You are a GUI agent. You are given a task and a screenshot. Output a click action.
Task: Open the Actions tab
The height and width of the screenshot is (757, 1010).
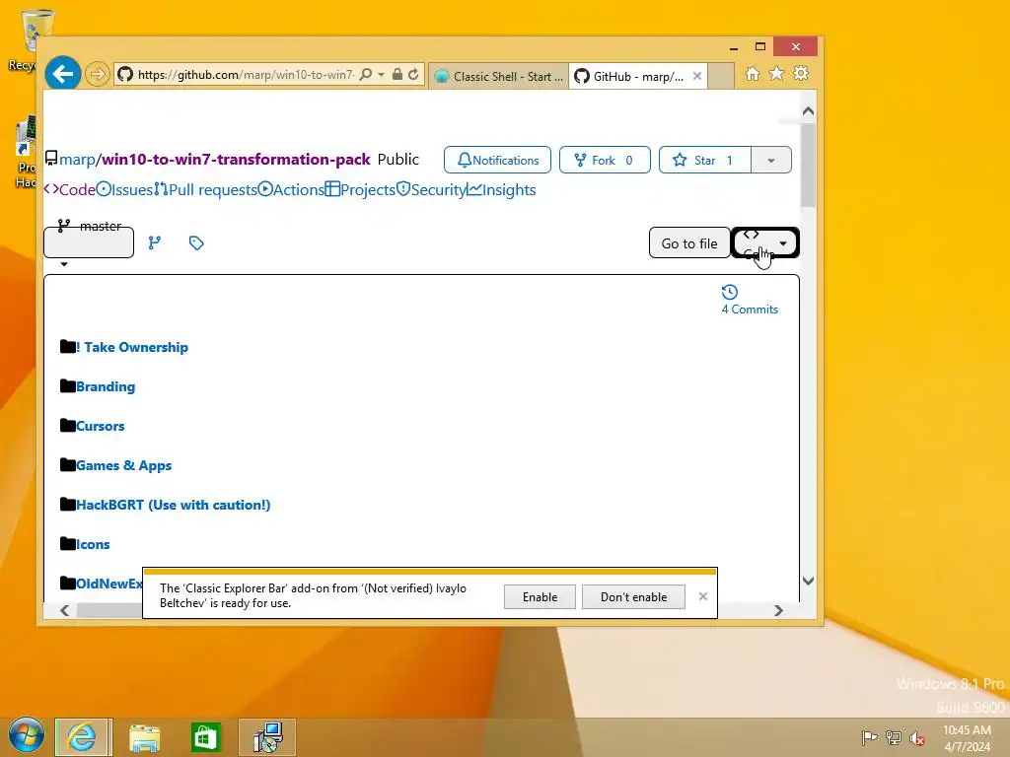click(x=291, y=190)
